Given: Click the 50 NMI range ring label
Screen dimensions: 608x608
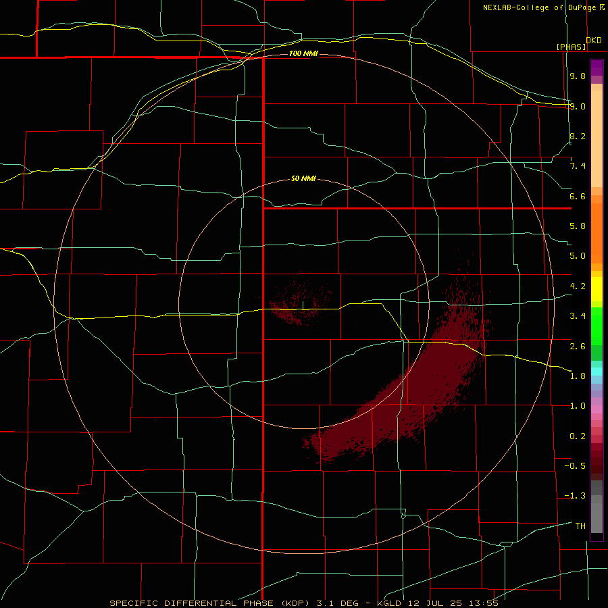Looking at the screenshot, I should point(303,178).
